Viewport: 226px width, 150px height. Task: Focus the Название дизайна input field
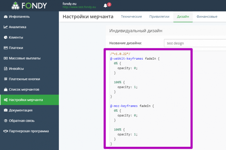pos(195,43)
